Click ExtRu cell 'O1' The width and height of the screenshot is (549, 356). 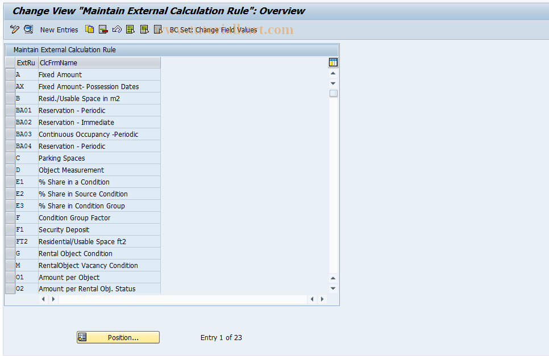(27, 277)
